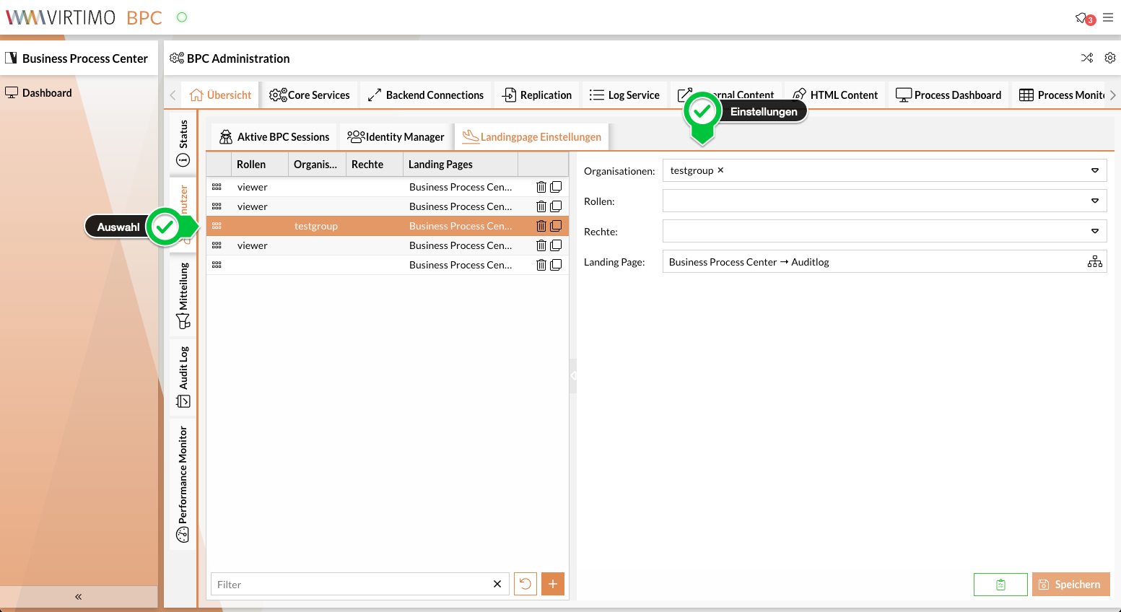1121x612 pixels.
Task: Duplicate the first viewer row entry
Action: (556, 187)
